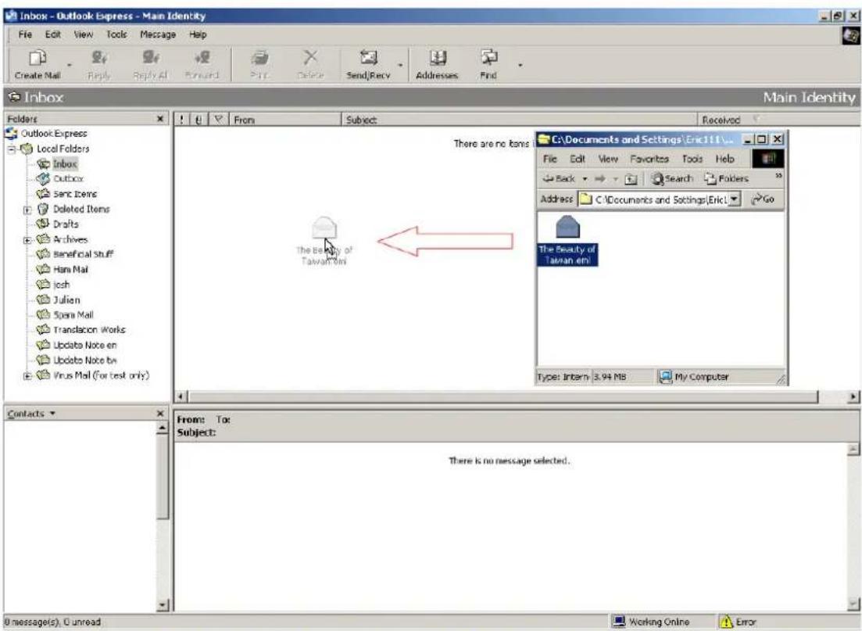Image resolution: width=862 pixels, height=631 pixels.
Task: Click Search button in Explorer window
Action: (x=672, y=179)
